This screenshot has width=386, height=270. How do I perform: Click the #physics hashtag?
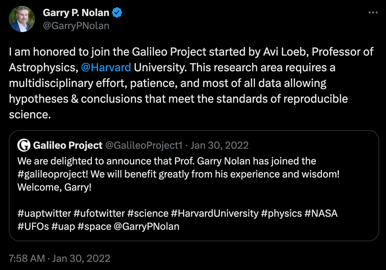click(x=281, y=213)
